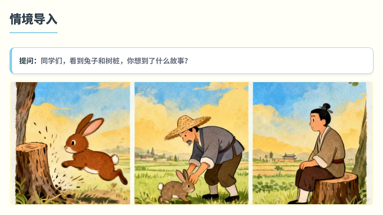This screenshot has width=383, height=215.
Task: Select the 提问 label in the question box
Action: pos(28,61)
